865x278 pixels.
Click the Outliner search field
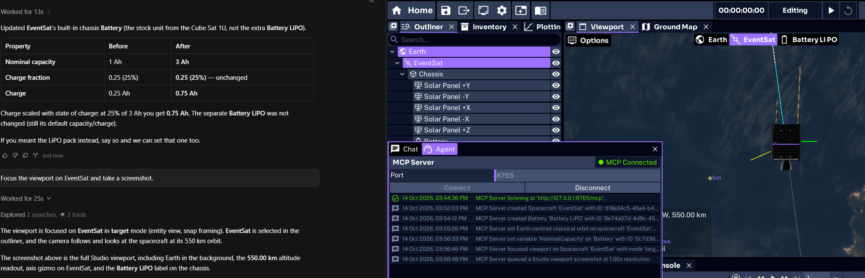(x=475, y=39)
